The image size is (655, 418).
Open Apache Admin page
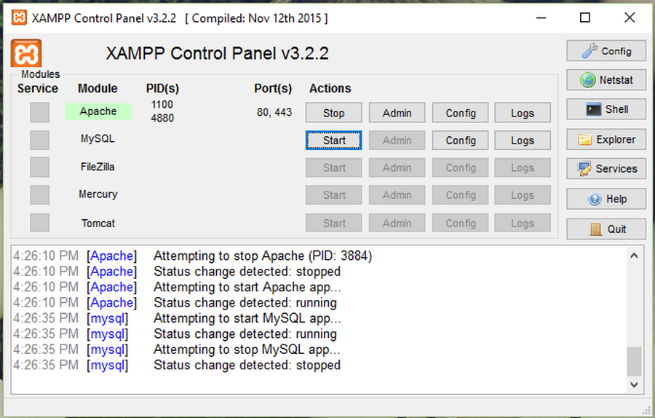click(397, 113)
